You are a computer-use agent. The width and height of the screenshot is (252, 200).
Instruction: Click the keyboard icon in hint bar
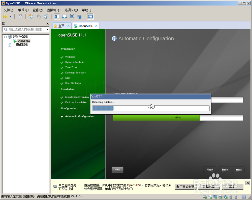pyautogui.click(x=55, y=187)
